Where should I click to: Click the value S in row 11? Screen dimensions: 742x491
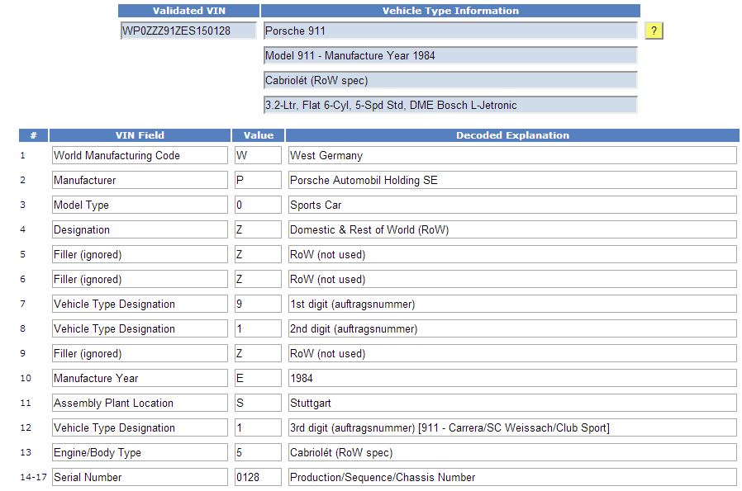coord(258,403)
